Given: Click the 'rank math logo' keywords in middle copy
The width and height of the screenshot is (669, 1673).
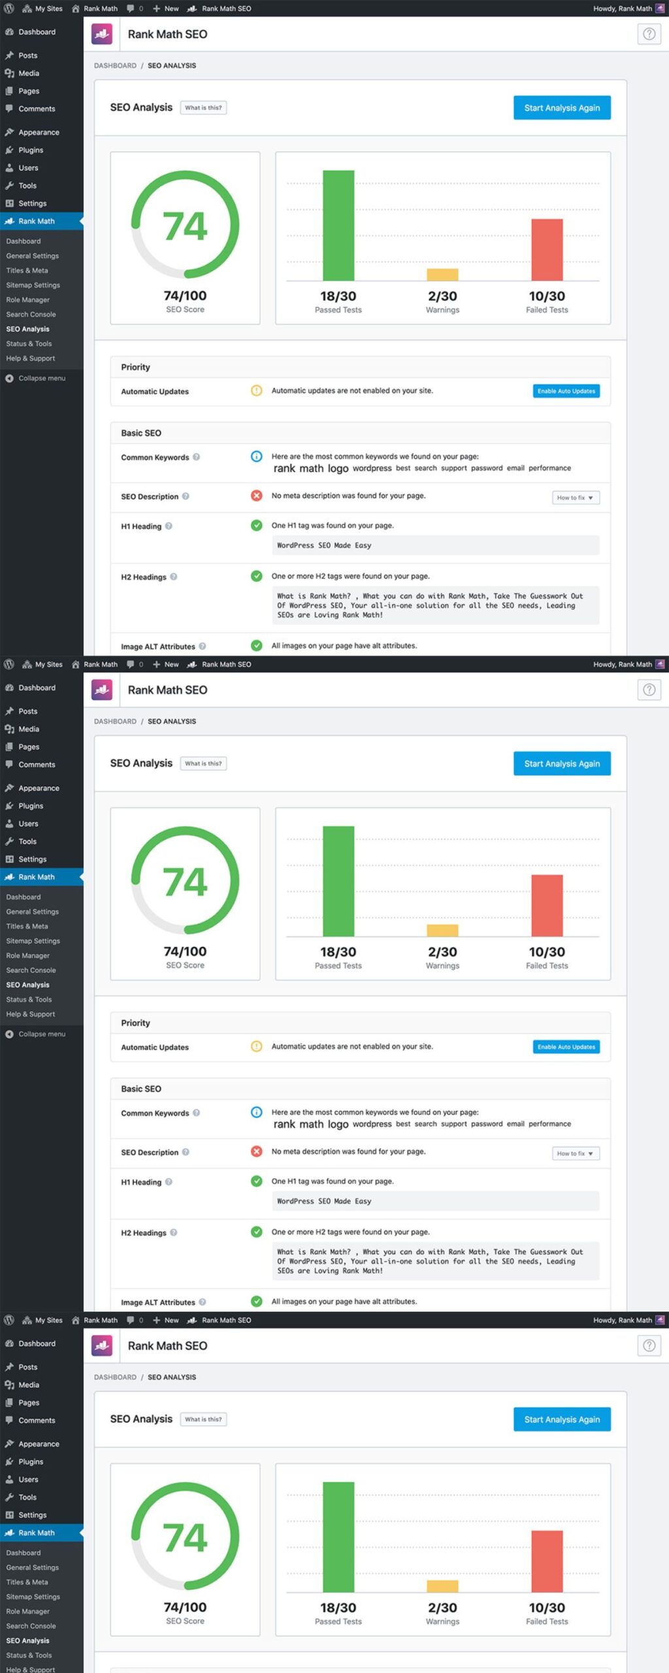Looking at the screenshot, I should (311, 1124).
